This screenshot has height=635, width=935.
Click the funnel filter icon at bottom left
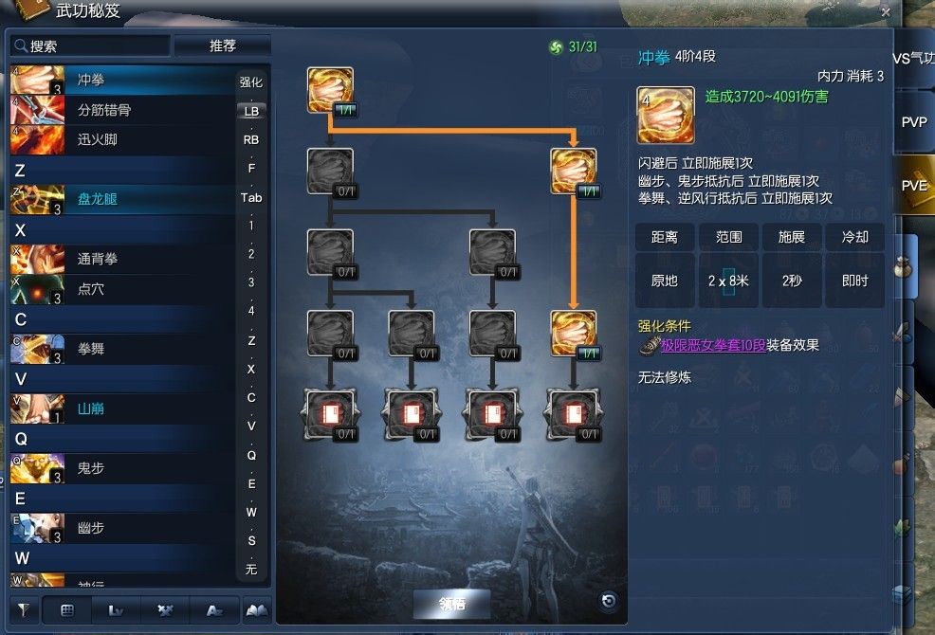24,610
